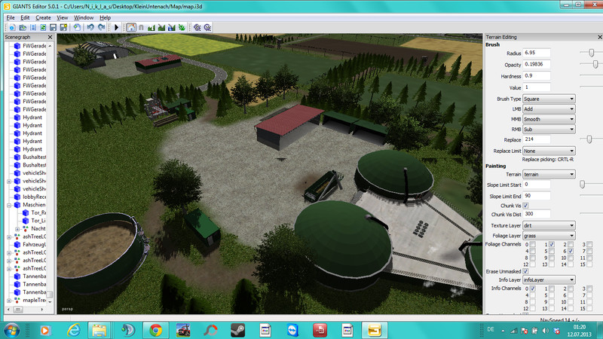
Task: Collapse the Maschien tree node
Action: (9, 205)
